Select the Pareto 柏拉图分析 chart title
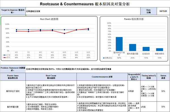This screenshot has height=112, width=170. pos(134,19)
